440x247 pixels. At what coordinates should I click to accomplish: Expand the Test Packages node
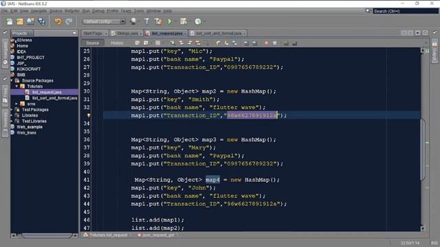pos(12,110)
